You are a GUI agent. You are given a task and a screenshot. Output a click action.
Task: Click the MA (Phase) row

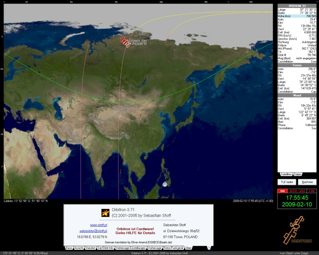(297, 49)
